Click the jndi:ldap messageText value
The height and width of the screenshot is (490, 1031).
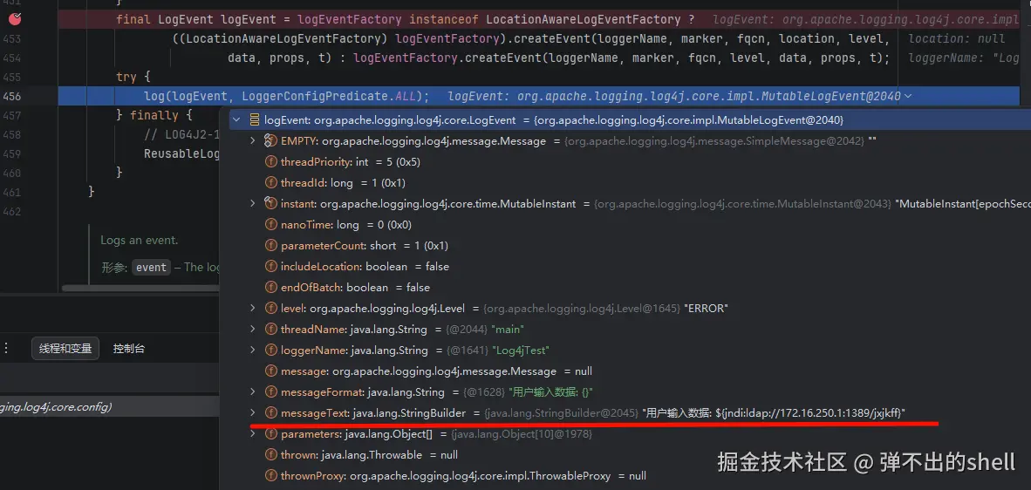pyautogui.click(x=774, y=412)
